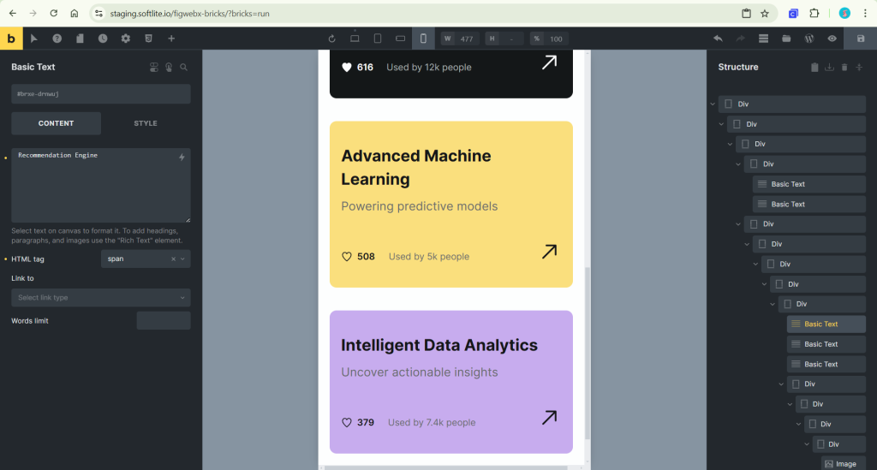Select the highlighted Basic Text tree item
Screen dimensions: 877x470
point(826,324)
